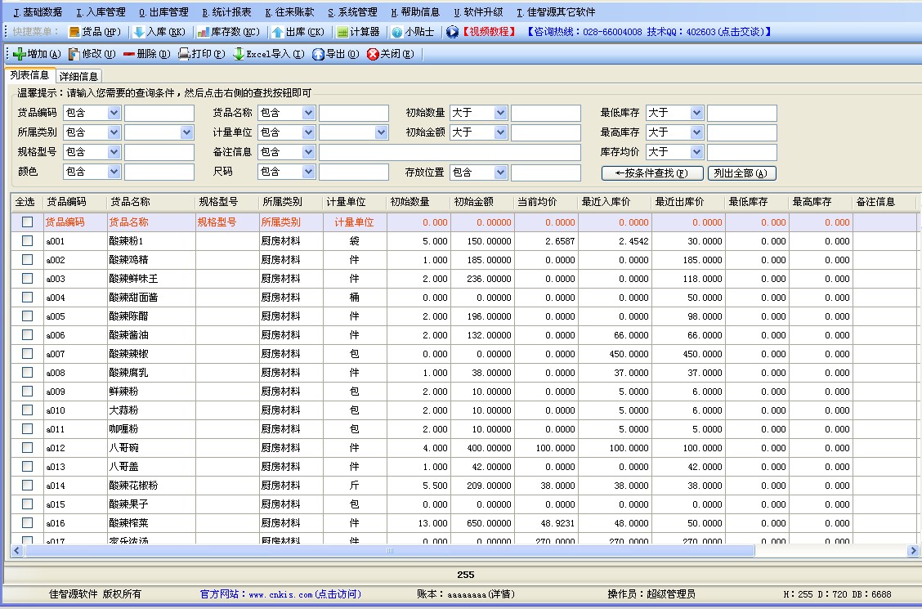922x609 pixels.
Task: Switch to the 详细信息 tab
Action: pyautogui.click(x=78, y=76)
